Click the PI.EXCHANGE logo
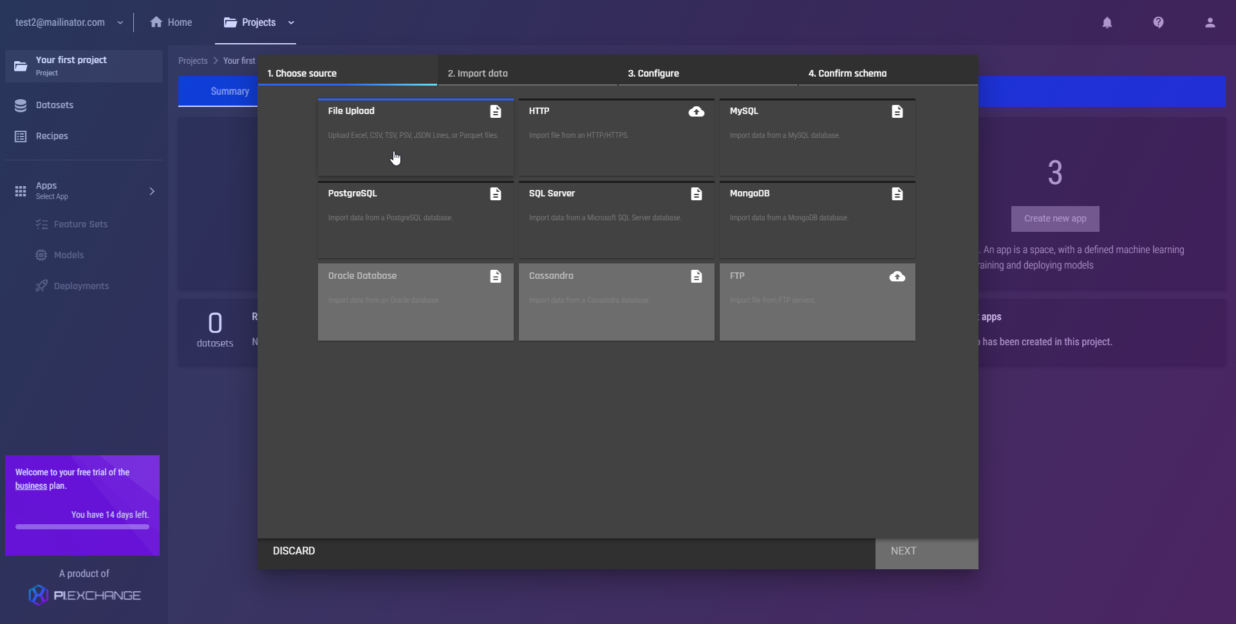Screen dimensions: 1236x624 [x=84, y=595]
